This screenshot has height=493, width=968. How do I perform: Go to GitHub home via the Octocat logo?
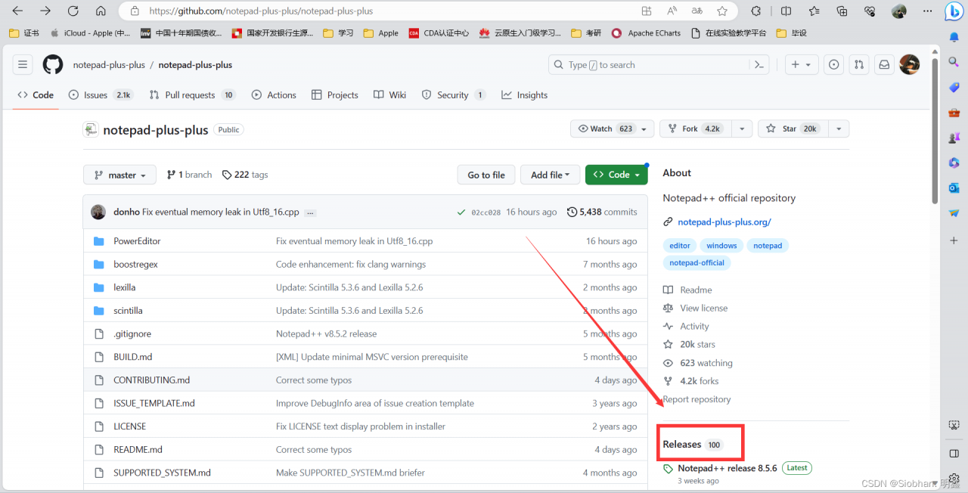click(x=53, y=65)
